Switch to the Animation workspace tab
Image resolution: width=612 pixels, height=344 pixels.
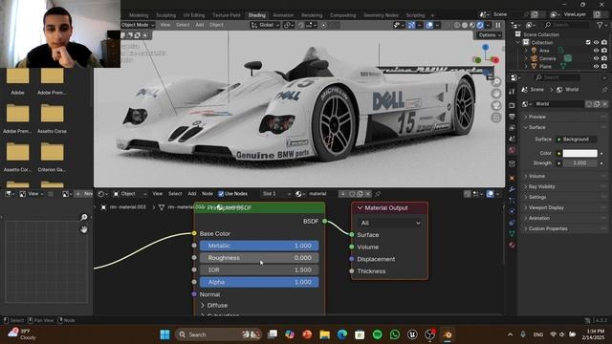[283, 15]
